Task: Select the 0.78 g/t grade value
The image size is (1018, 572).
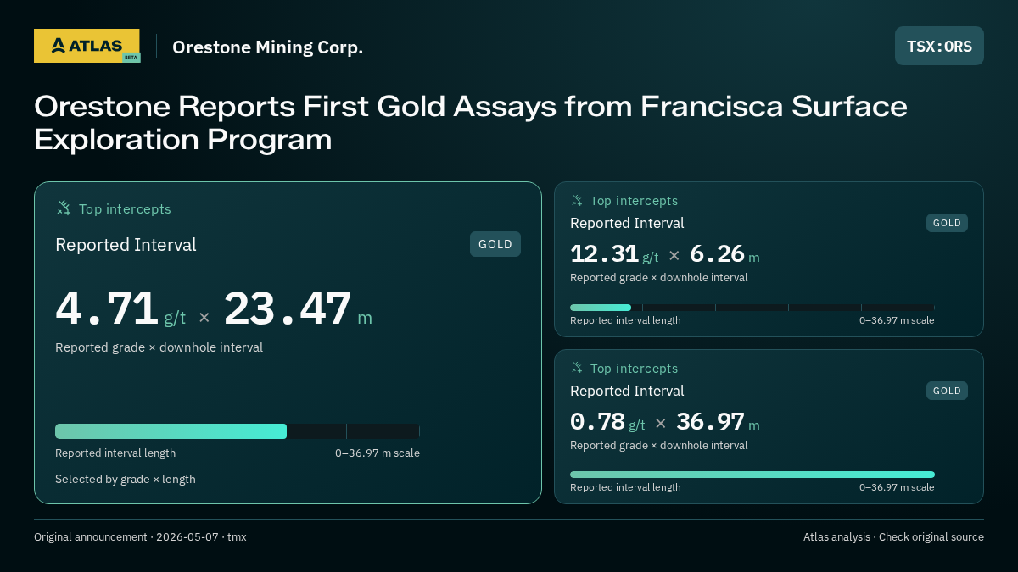Action: click(607, 422)
